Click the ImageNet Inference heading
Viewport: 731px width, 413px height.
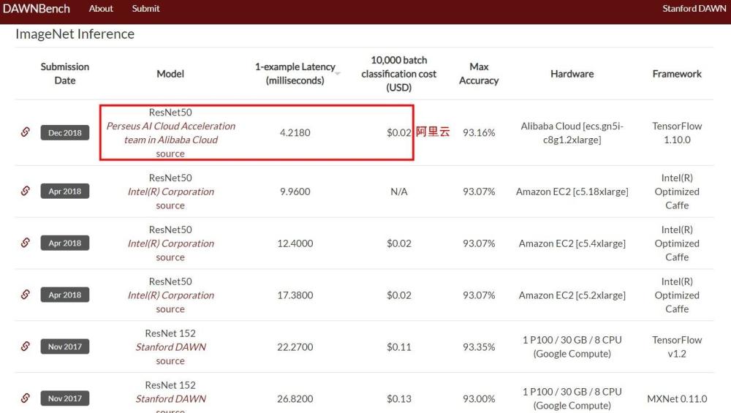click(x=75, y=34)
